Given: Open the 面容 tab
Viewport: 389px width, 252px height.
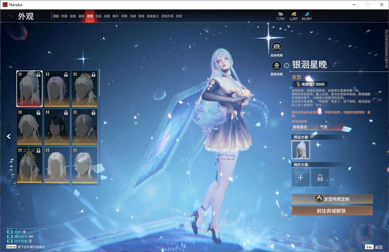Looking at the screenshot, I should point(81,16).
